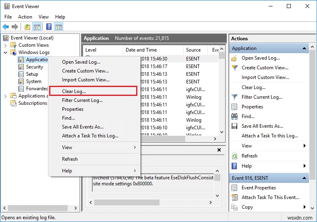
Task: Click Save All Events floppy disk icon
Action: point(234,126)
